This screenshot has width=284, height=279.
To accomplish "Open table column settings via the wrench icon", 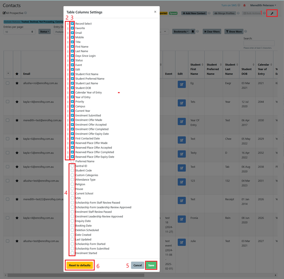I will 272,13.
